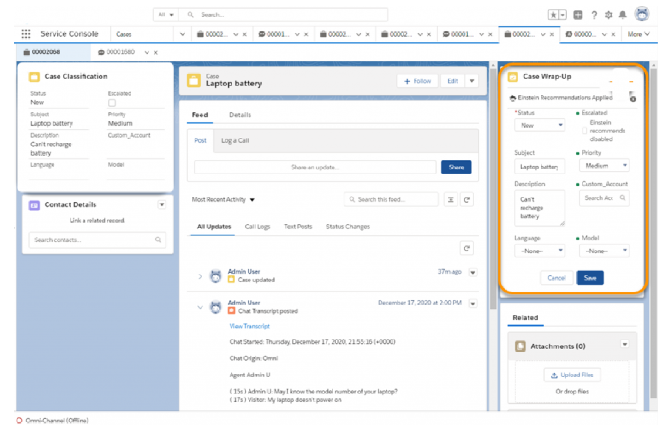Open the More tabs menu

pos(639,34)
